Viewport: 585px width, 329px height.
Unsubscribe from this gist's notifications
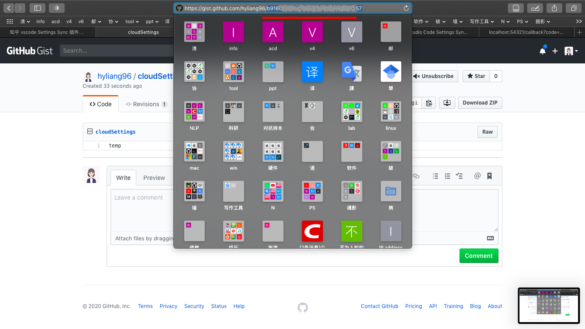[x=433, y=76]
